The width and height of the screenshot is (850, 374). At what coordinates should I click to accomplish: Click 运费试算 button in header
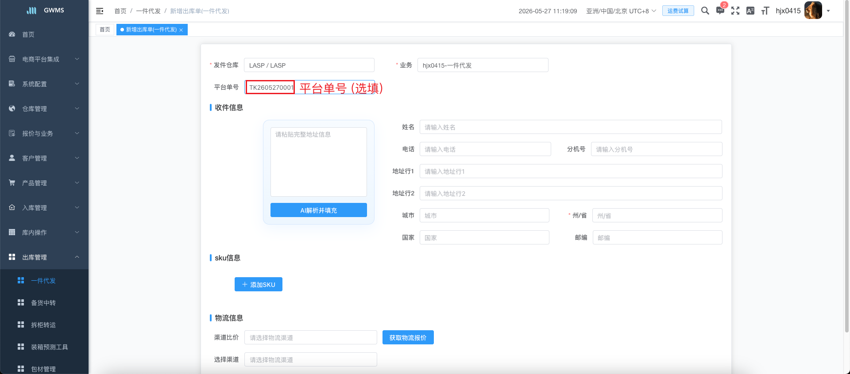pyautogui.click(x=678, y=11)
